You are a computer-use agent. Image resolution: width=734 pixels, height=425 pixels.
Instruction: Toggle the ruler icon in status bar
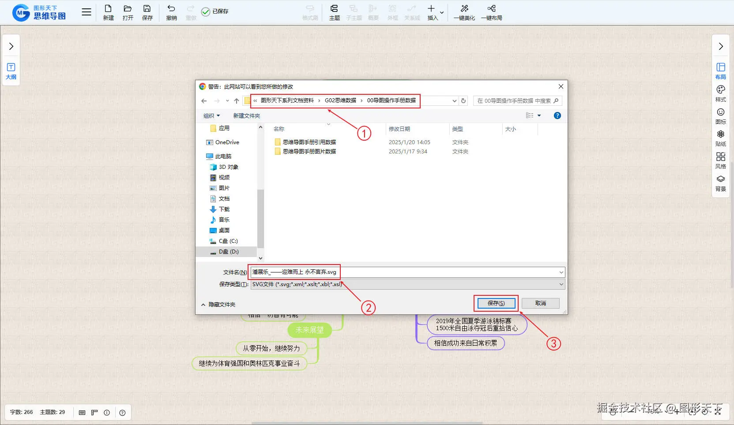coord(94,413)
